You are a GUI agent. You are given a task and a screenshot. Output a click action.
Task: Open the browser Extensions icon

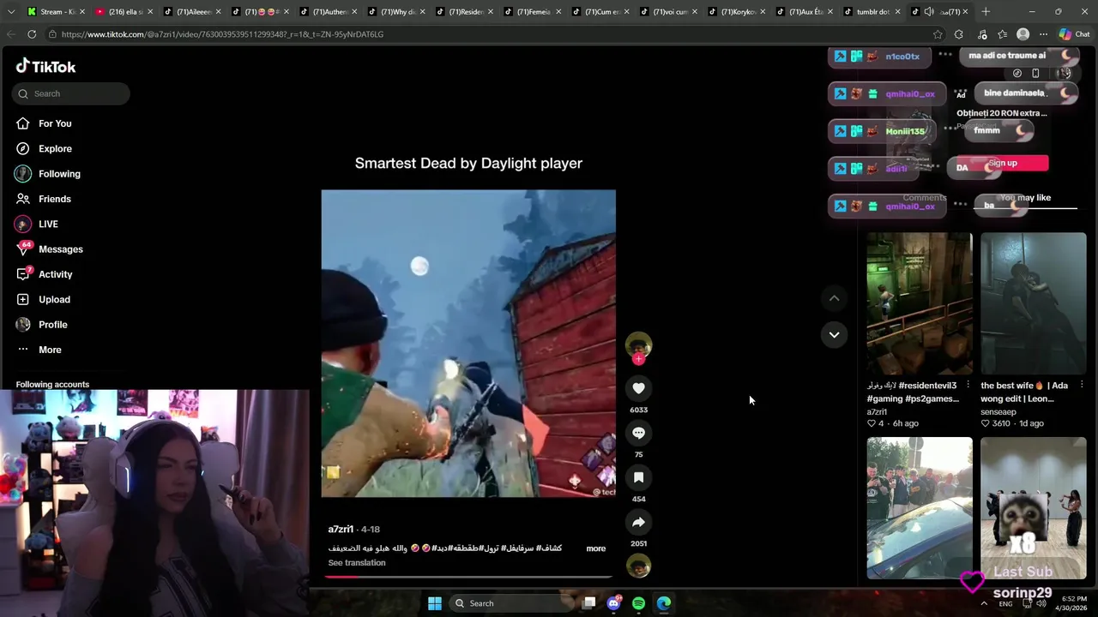(958, 34)
